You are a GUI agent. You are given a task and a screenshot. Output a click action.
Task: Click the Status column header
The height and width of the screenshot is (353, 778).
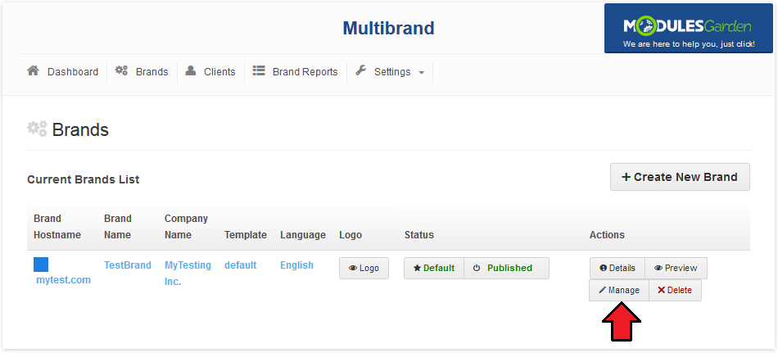coord(418,235)
